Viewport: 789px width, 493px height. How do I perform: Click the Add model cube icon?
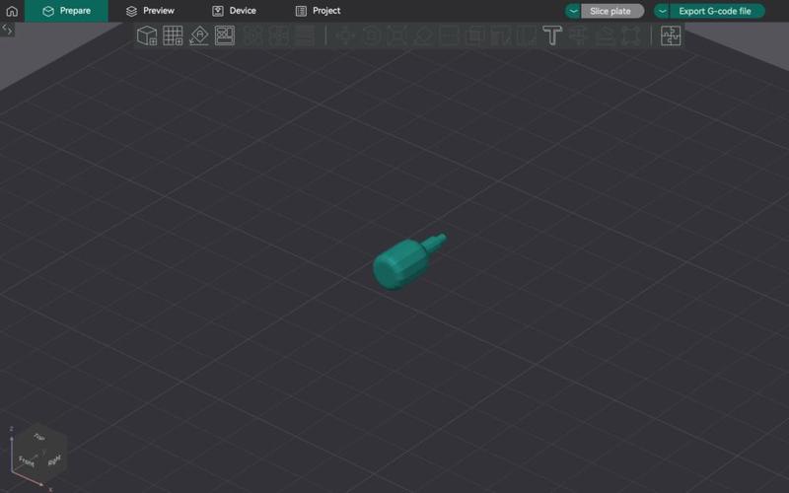pos(147,35)
